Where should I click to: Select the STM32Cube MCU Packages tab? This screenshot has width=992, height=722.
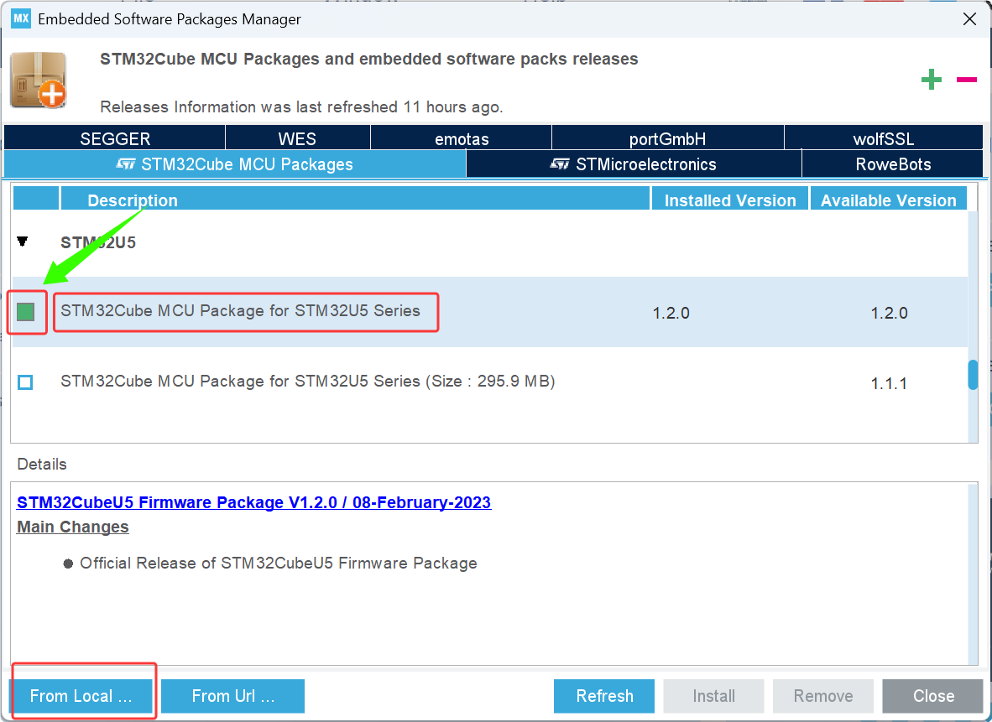(235, 164)
